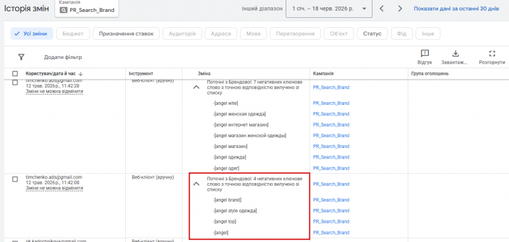The width and height of the screenshot is (509, 242).
Task: Click the Кампанія column header
Action: (x=323, y=74)
